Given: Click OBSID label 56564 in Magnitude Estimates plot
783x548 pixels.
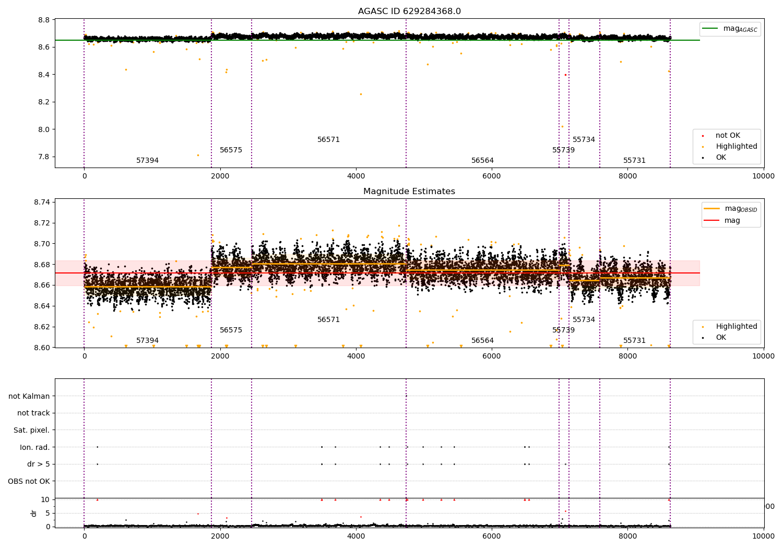Looking at the screenshot, I should click(482, 341).
